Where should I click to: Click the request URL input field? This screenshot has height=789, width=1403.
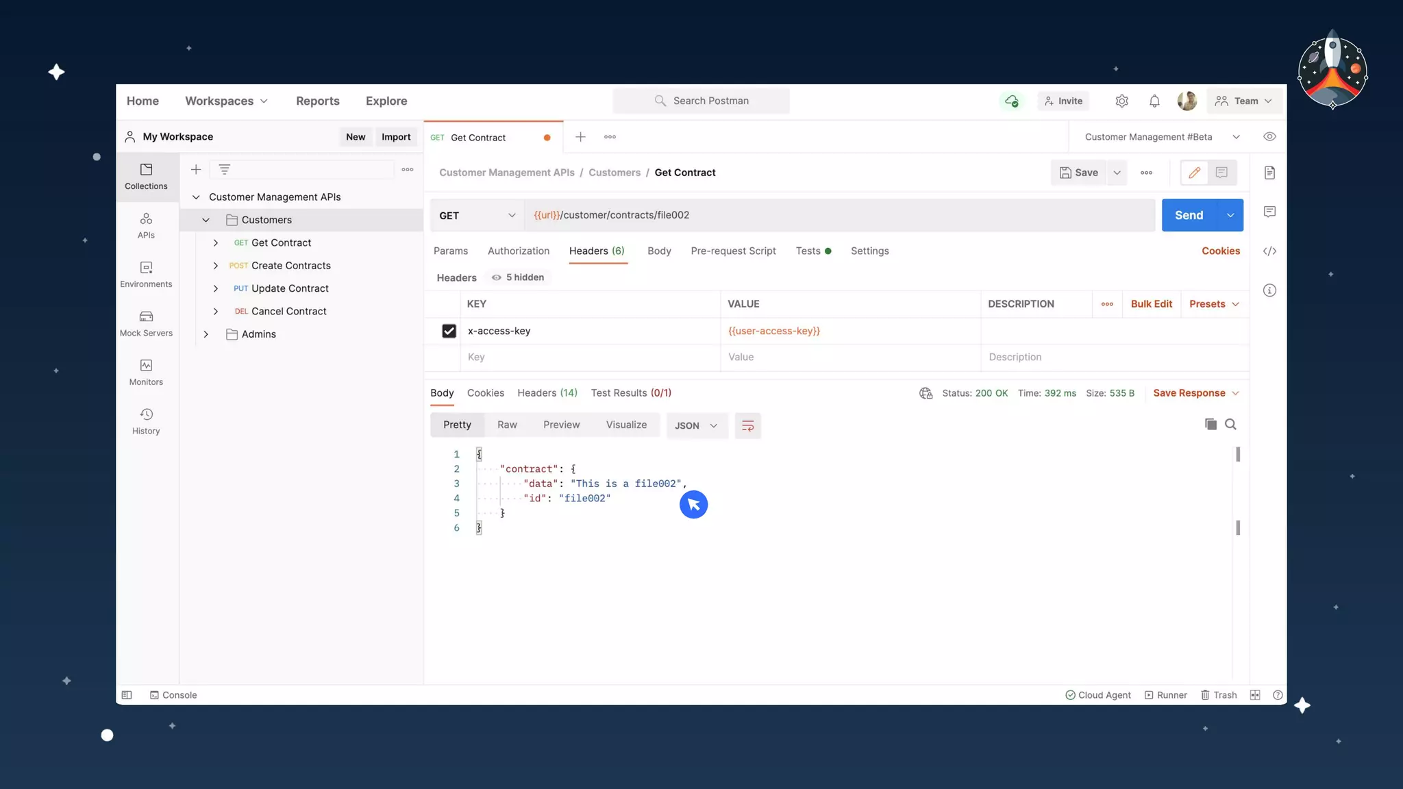click(839, 215)
